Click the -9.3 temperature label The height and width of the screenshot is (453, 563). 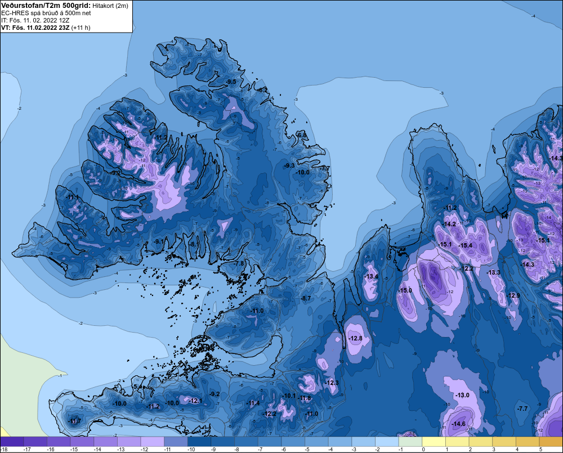pos(289,165)
